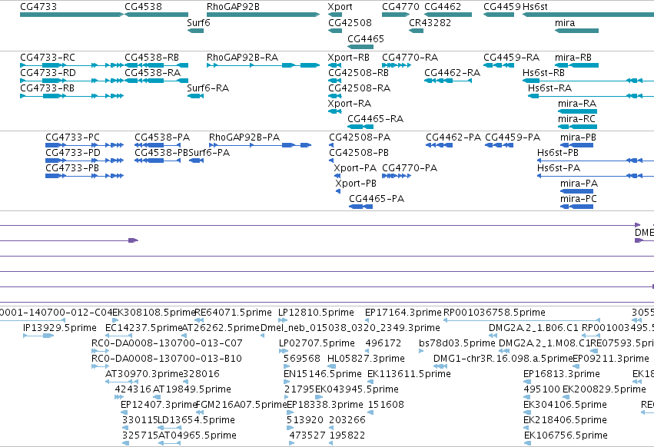
Task: Select the CG4465 gene feature
Action: tap(360, 47)
